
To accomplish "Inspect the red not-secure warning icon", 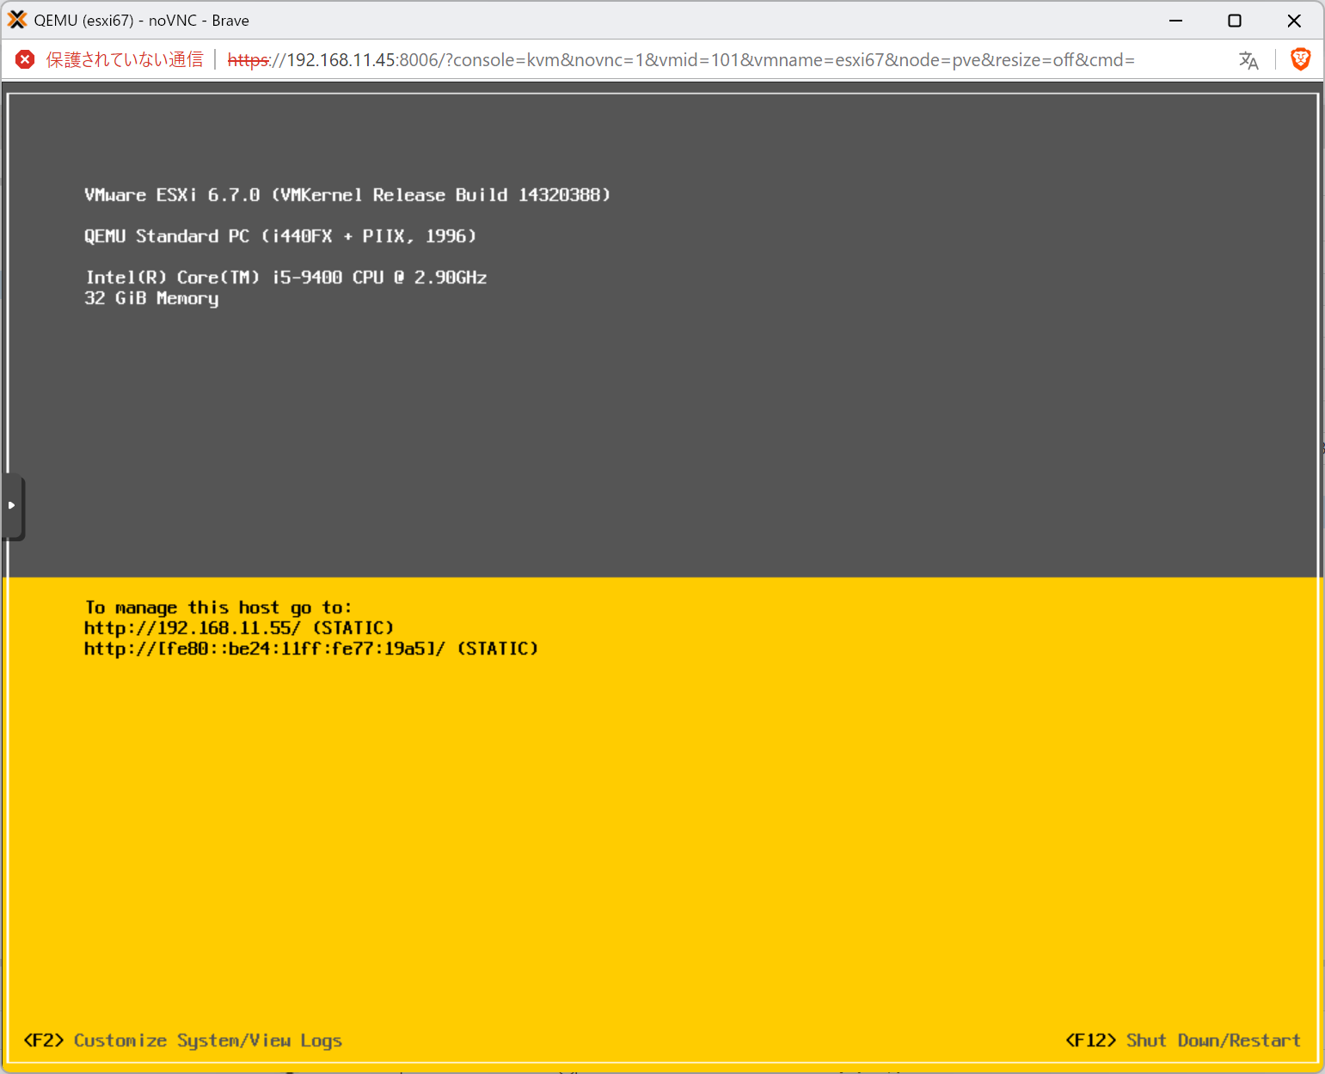I will tap(25, 59).
